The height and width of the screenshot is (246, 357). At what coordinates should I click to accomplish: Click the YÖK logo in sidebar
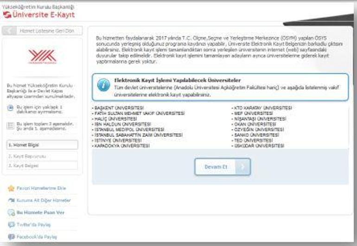[x=42, y=57]
